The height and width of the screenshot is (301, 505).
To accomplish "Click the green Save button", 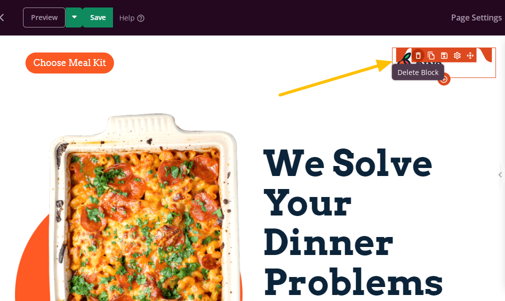I will pos(98,17).
